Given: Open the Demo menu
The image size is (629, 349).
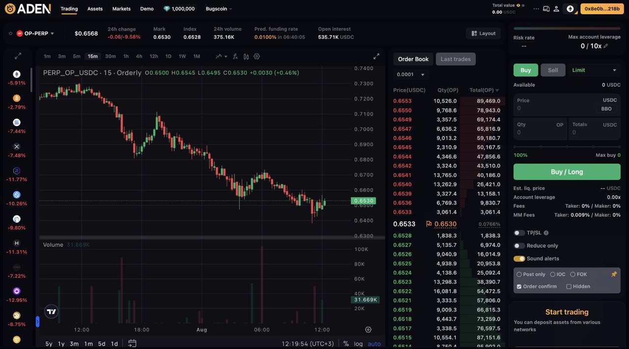Looking at the screenshot, I should (147, 9).
